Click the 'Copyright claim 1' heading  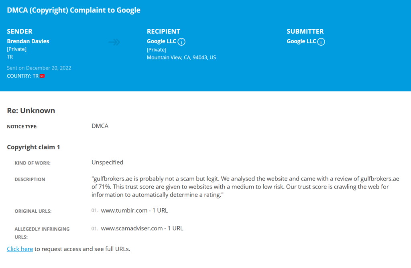tap(34, 147)
